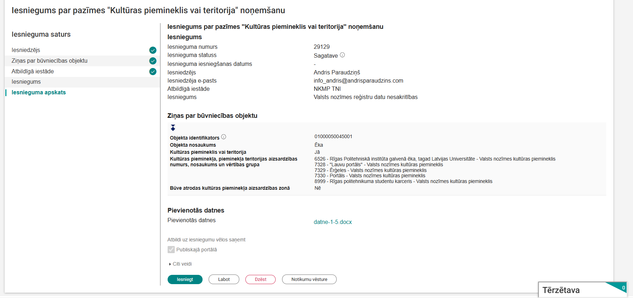Image resolution: width=633 pixels, height=298 pixels.
Task: Expand the Citi veidi section
Action: pyautogui.click(x=182, y=264)
